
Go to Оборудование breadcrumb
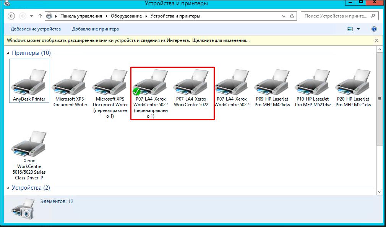coord(126,16)
